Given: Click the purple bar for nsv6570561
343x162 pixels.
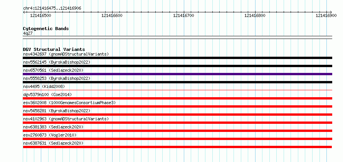Looking at the screenshot, I should pyautogui.click(x=177, y=74).
